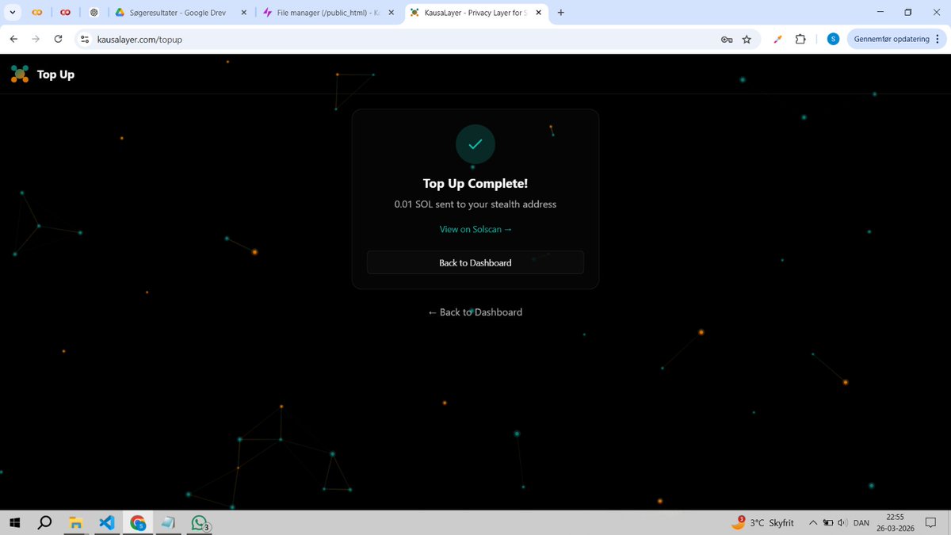Reload the current page
This screenshot has height=535, width=951.
click(58, 39)
